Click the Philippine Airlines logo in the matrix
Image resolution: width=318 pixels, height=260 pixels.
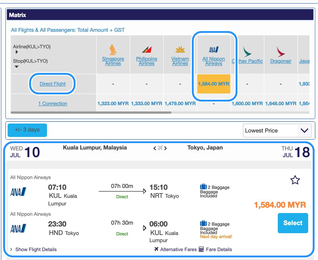click(x=147, y=50)
